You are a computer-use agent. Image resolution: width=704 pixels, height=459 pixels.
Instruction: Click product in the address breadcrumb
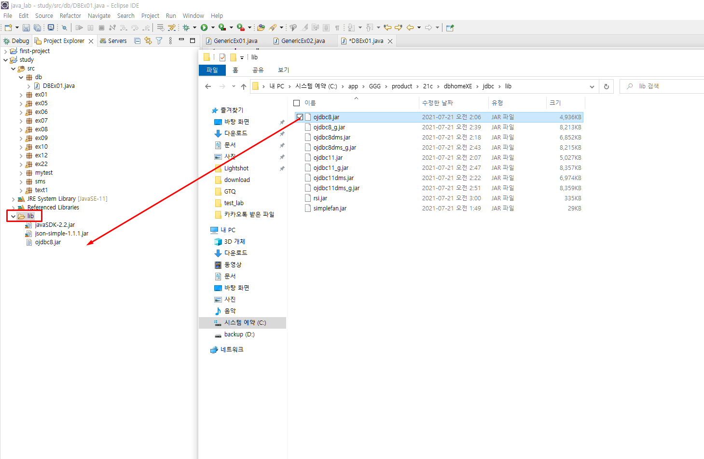[x=402, y=86]
